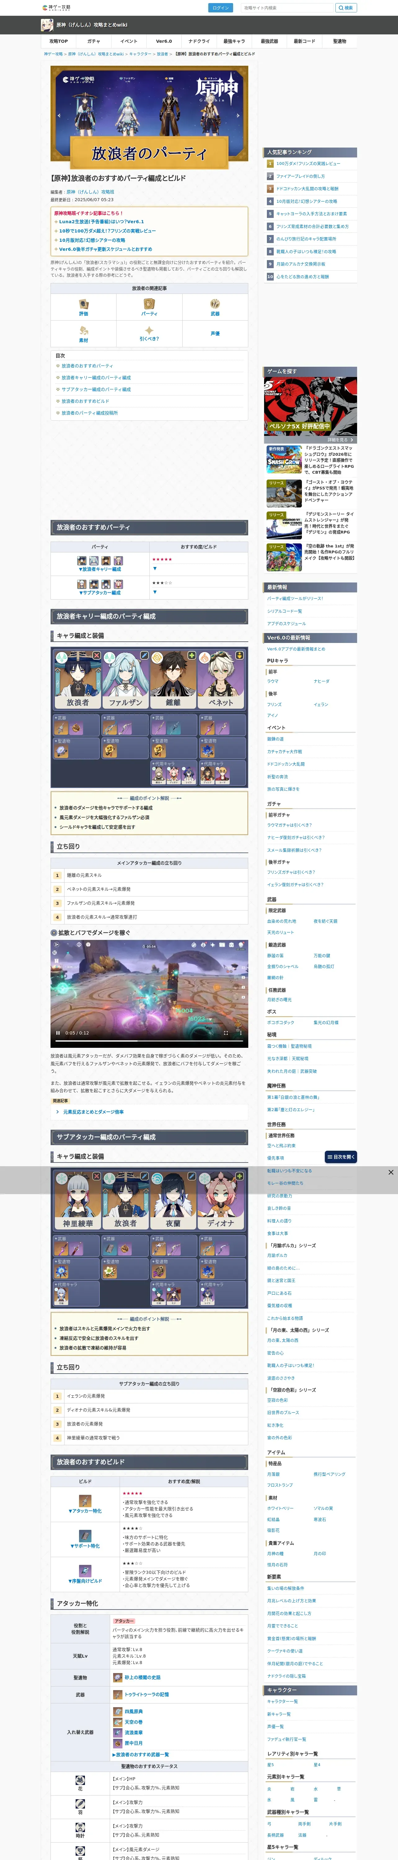
Task: Open the 聖遺物 nav tab
Action: [339, 41]
